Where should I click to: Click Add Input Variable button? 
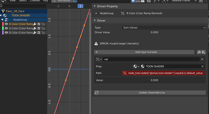pos(144,52)
